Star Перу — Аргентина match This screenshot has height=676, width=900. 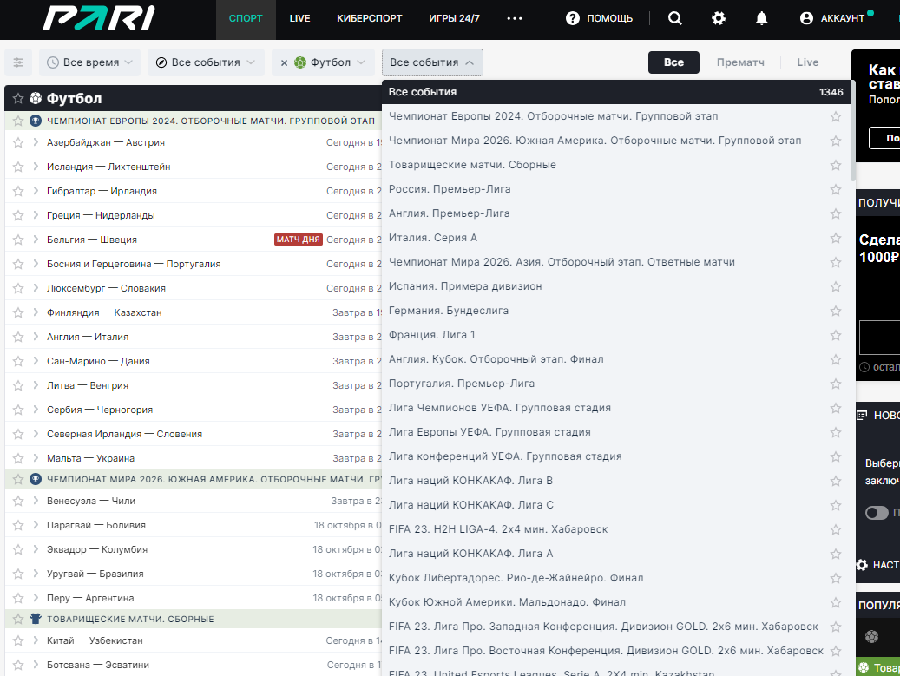click(18, 598)
